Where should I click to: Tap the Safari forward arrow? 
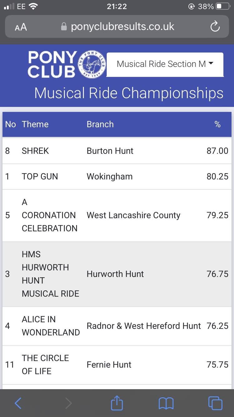coord(68,403)
